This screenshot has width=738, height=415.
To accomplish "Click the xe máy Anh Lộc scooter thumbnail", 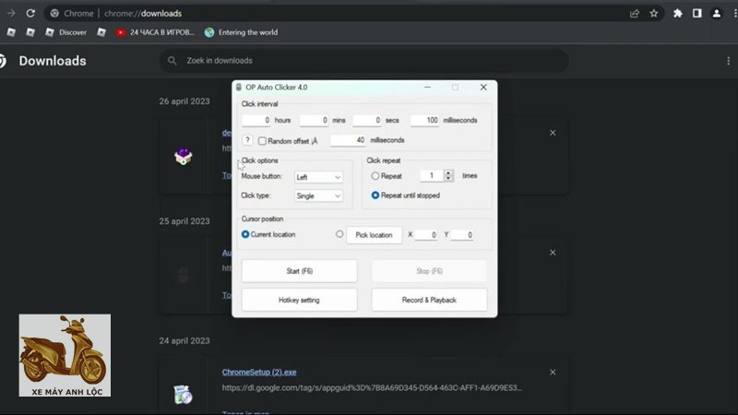I will coord(65,355).
